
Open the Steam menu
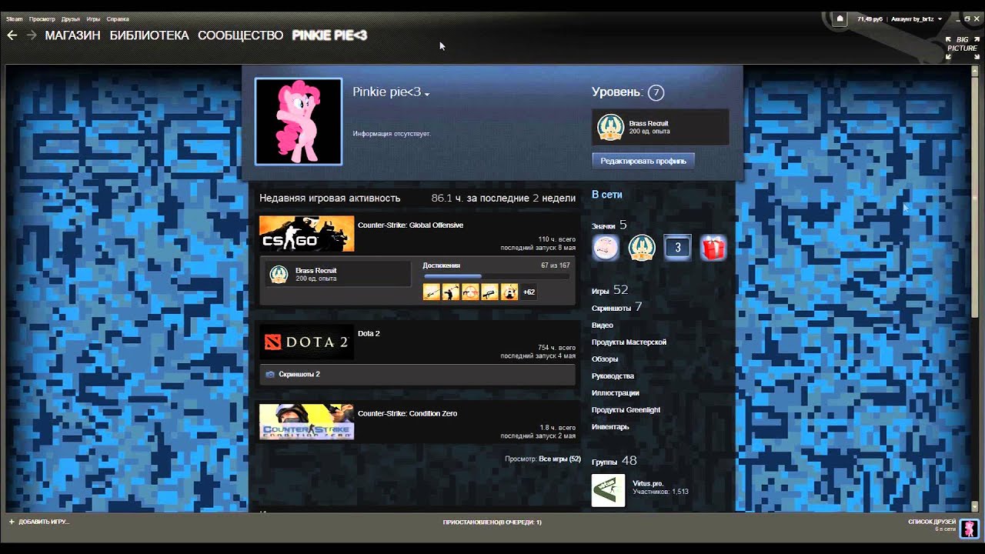[15, 18]
